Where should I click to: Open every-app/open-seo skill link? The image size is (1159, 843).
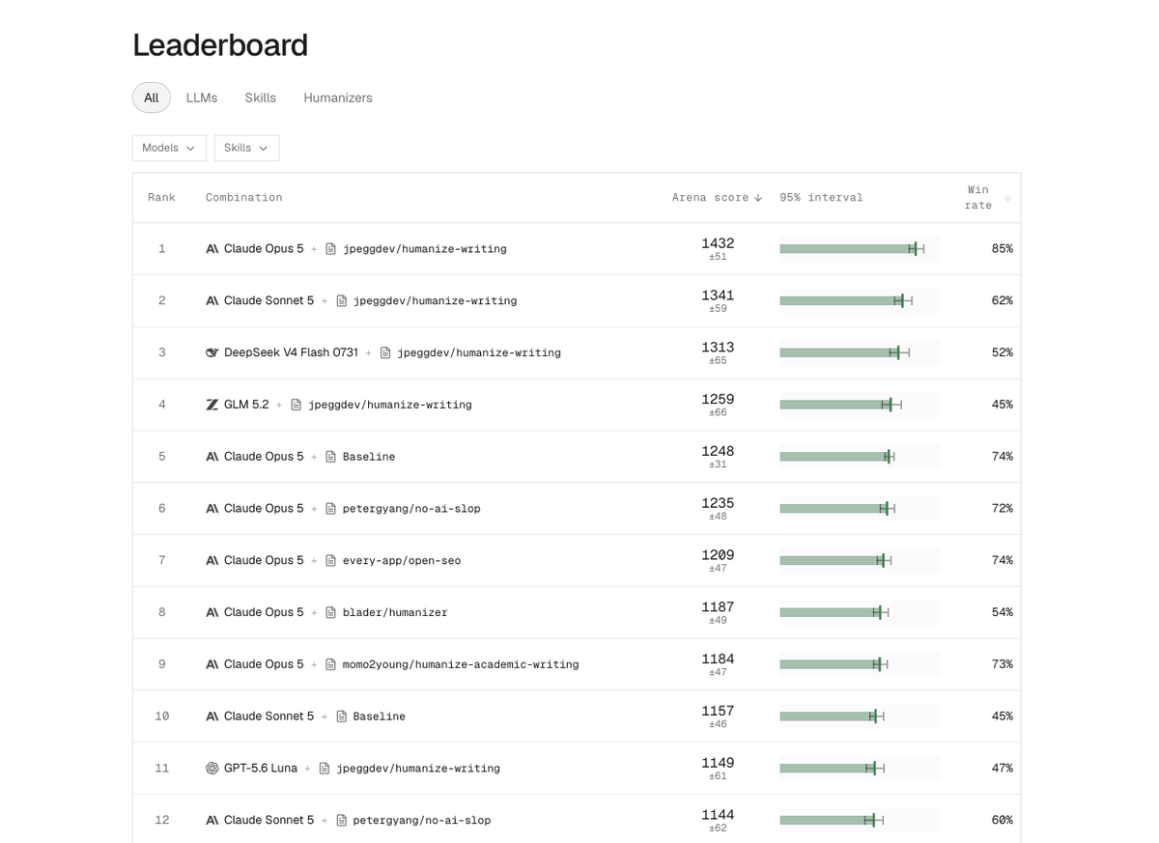tap(401, 561)
